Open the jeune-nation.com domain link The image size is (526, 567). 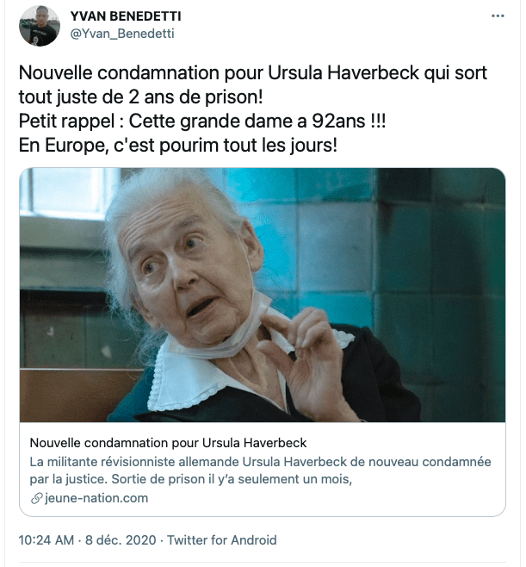coord(96,498)
